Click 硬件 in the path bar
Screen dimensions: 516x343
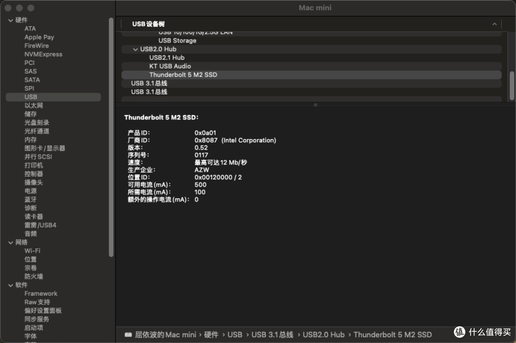211,335
